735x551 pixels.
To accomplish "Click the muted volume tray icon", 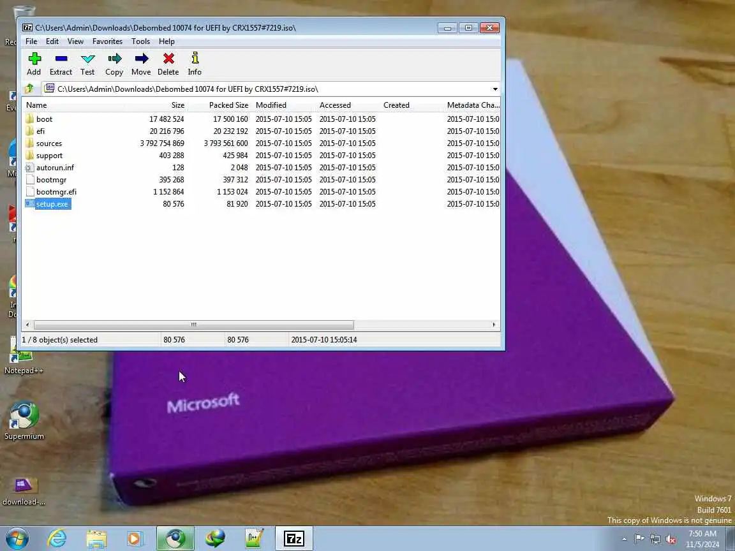I will (x=671, y=540).
